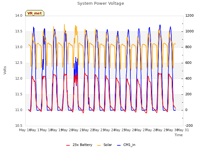Click the 11.5 left axis tick

pyautogui.click(x=19, y=94)
